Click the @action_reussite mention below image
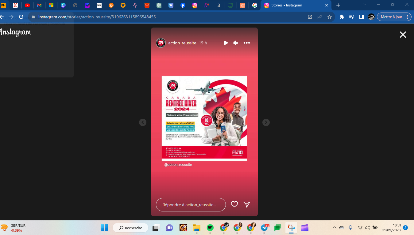The height and width of the screenshot is (235, 414). (178, 165)
